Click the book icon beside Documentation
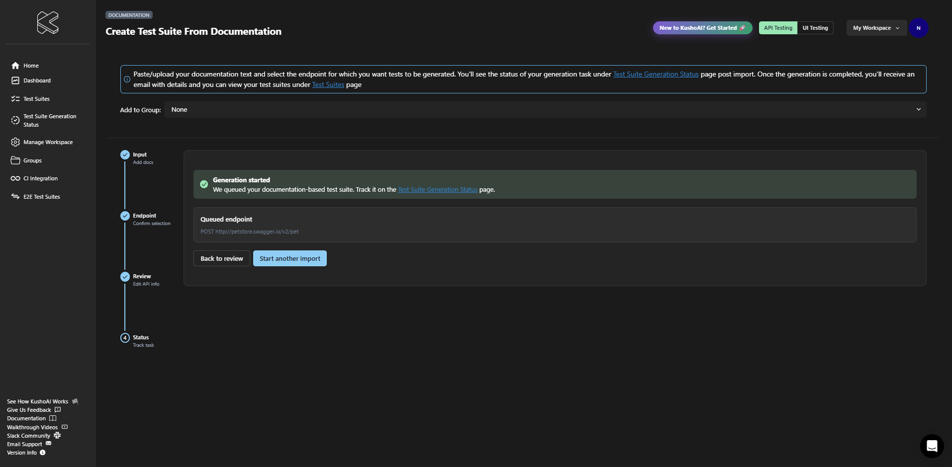952x467 pixels. [53, 418]
